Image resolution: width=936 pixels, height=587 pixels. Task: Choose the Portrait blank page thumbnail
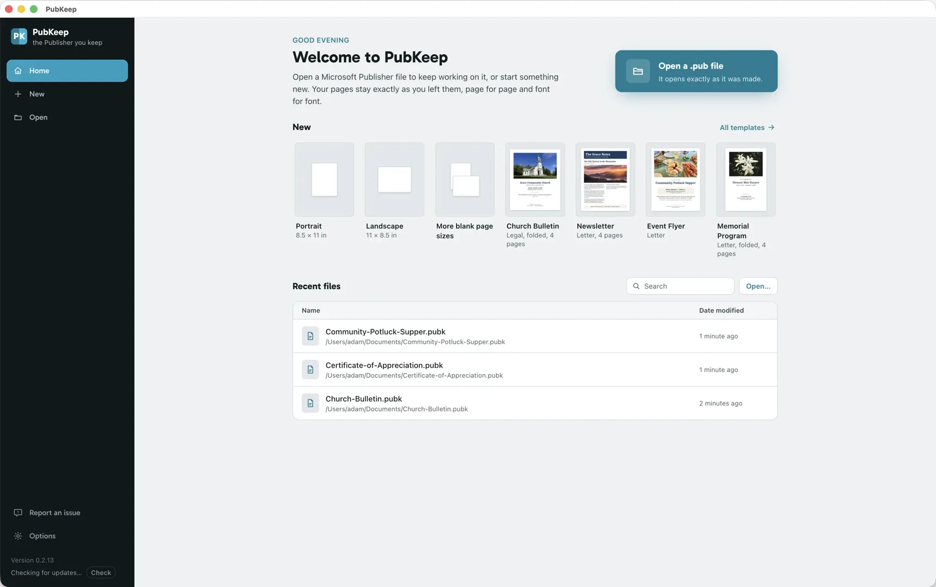[x=324, y=180]
